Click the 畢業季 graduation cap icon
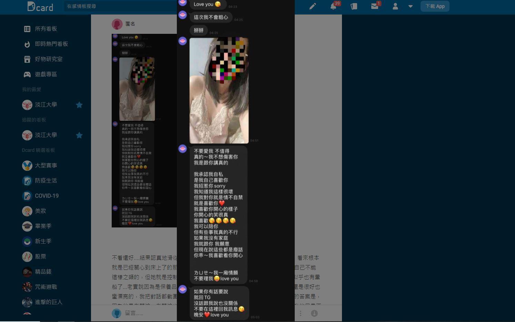 coord(27,226)
